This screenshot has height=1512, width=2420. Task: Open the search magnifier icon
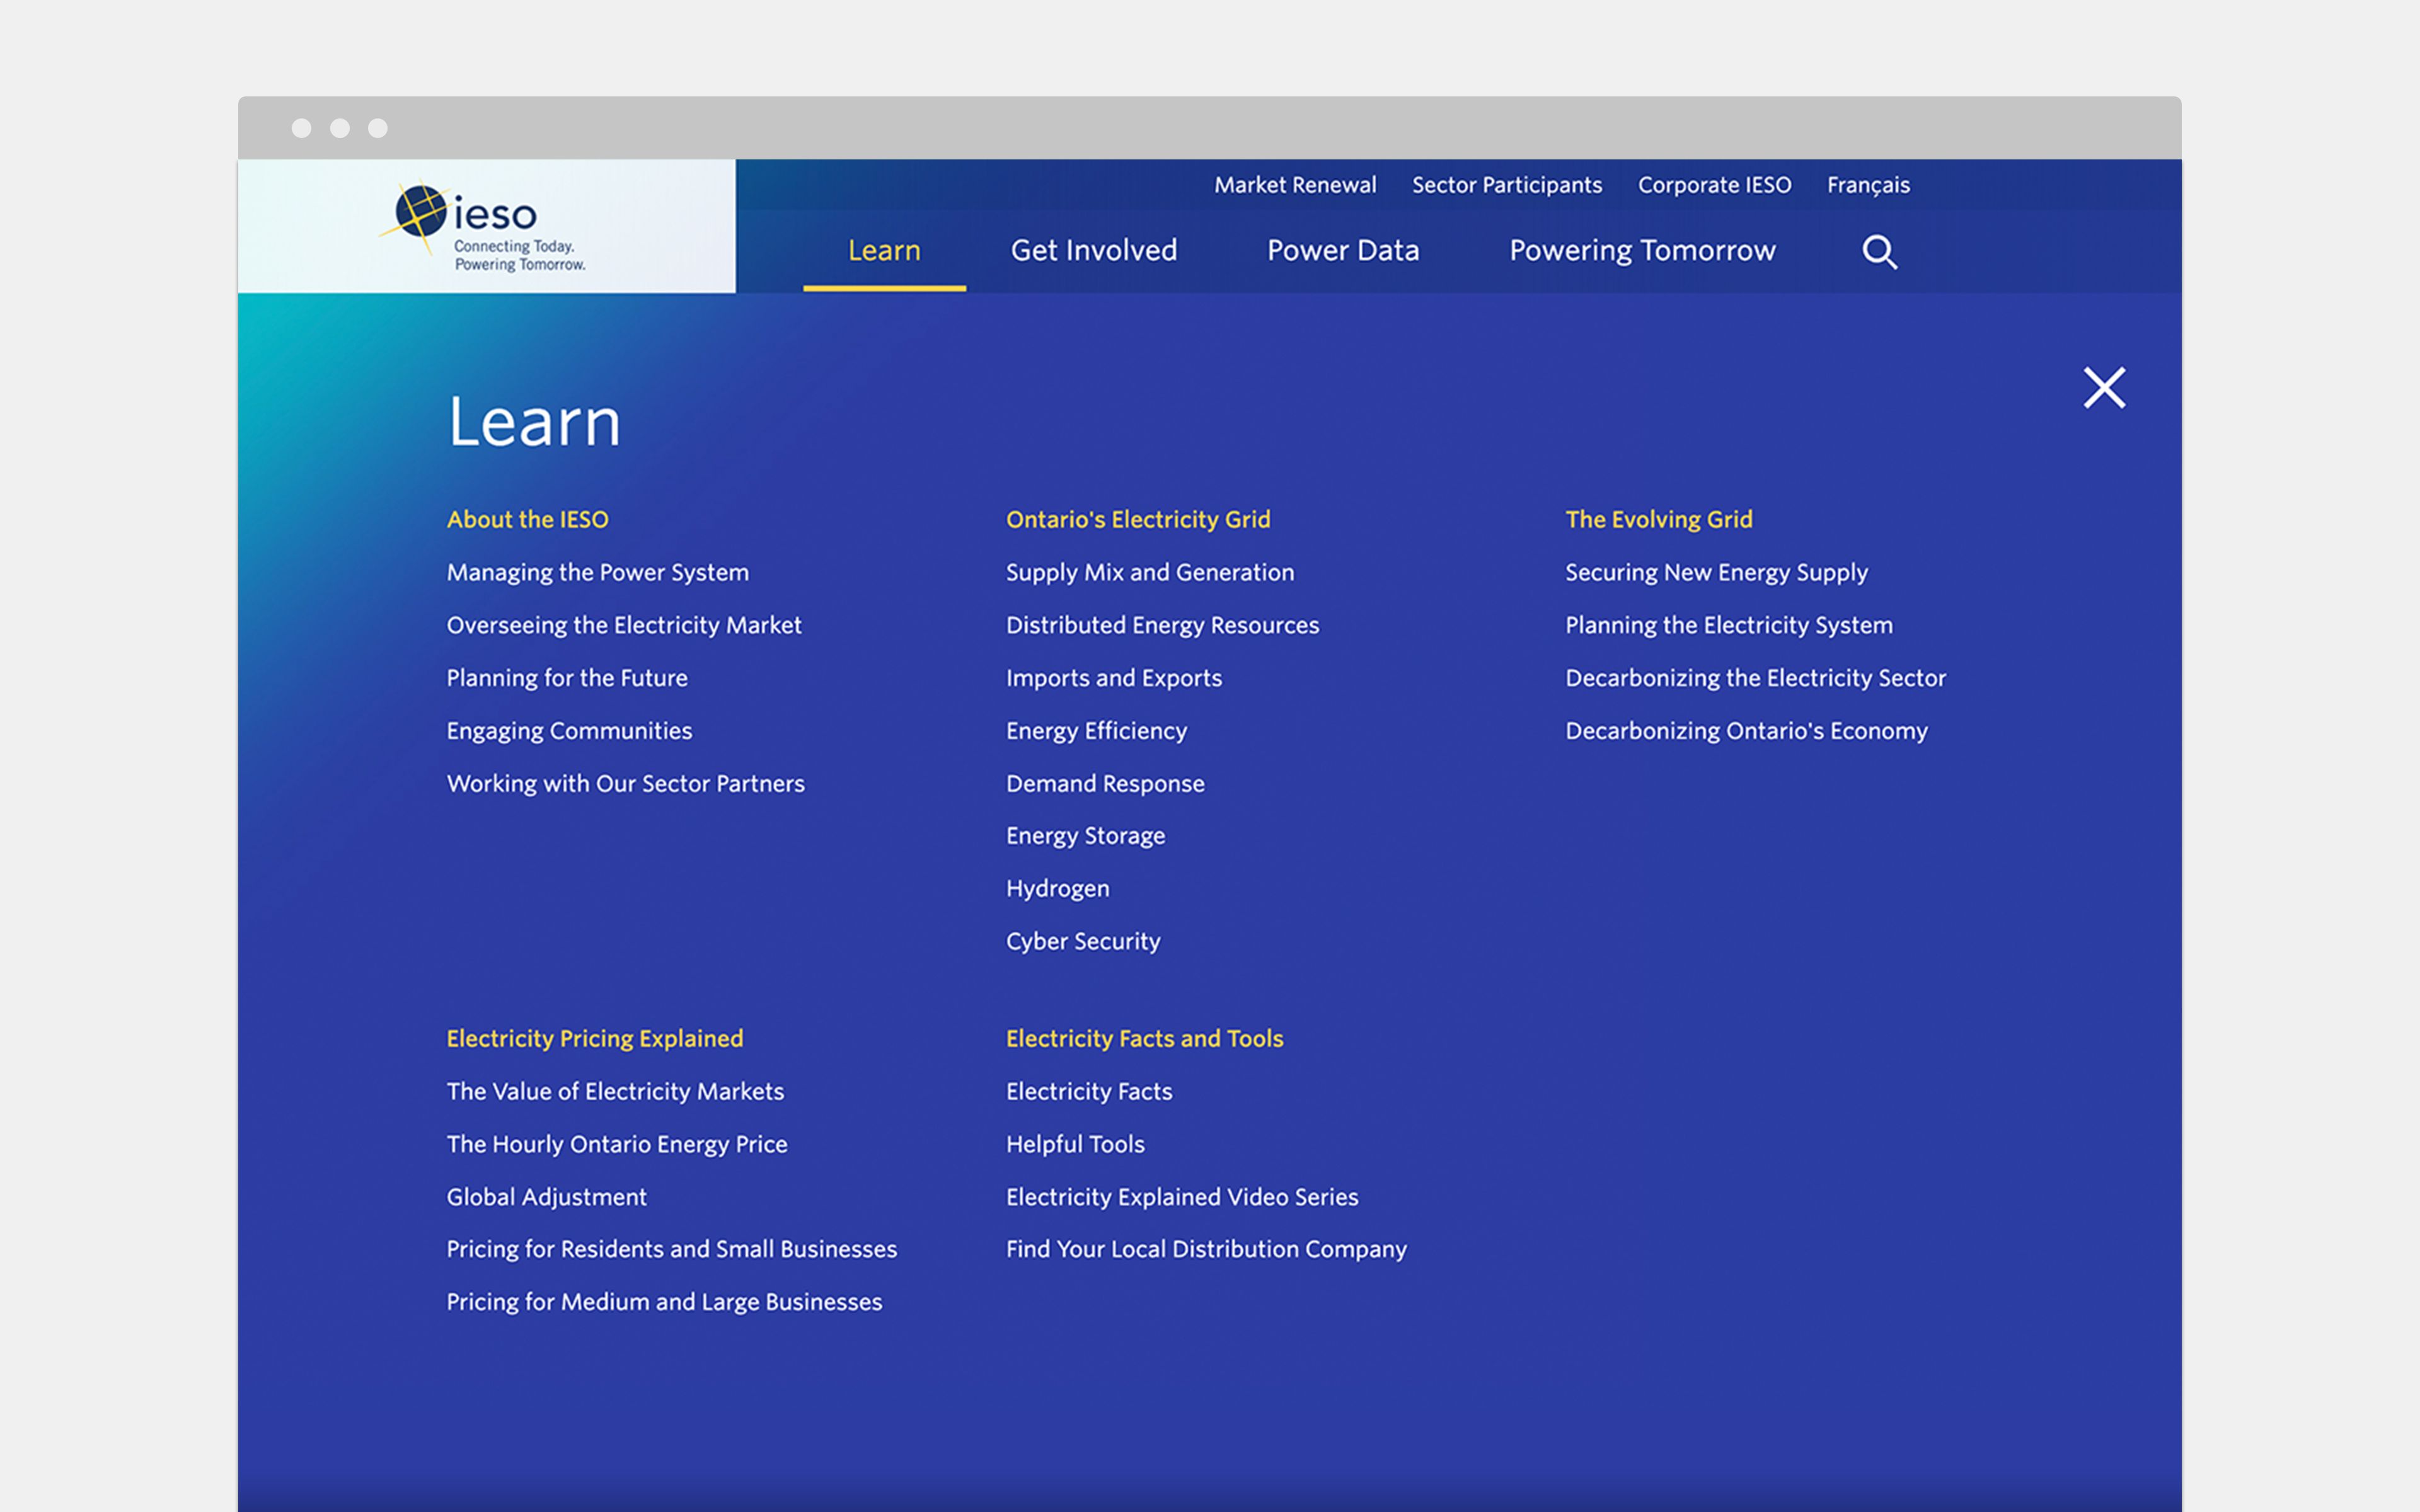coord(1879,251)
